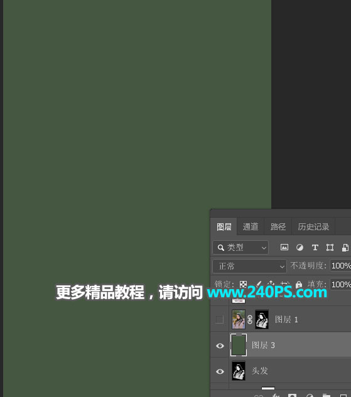Hide the 图层 3 layer
The image size is (351, 397).
pyautogui.click(x=220, y=346)
